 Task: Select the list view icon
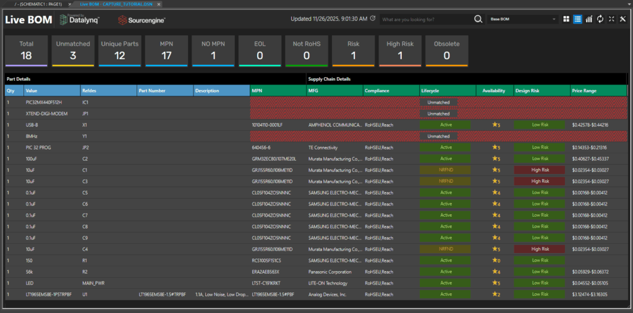577,19
